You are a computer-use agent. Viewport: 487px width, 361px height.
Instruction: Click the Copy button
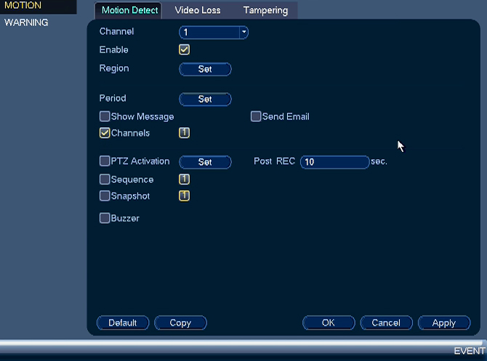180,323
